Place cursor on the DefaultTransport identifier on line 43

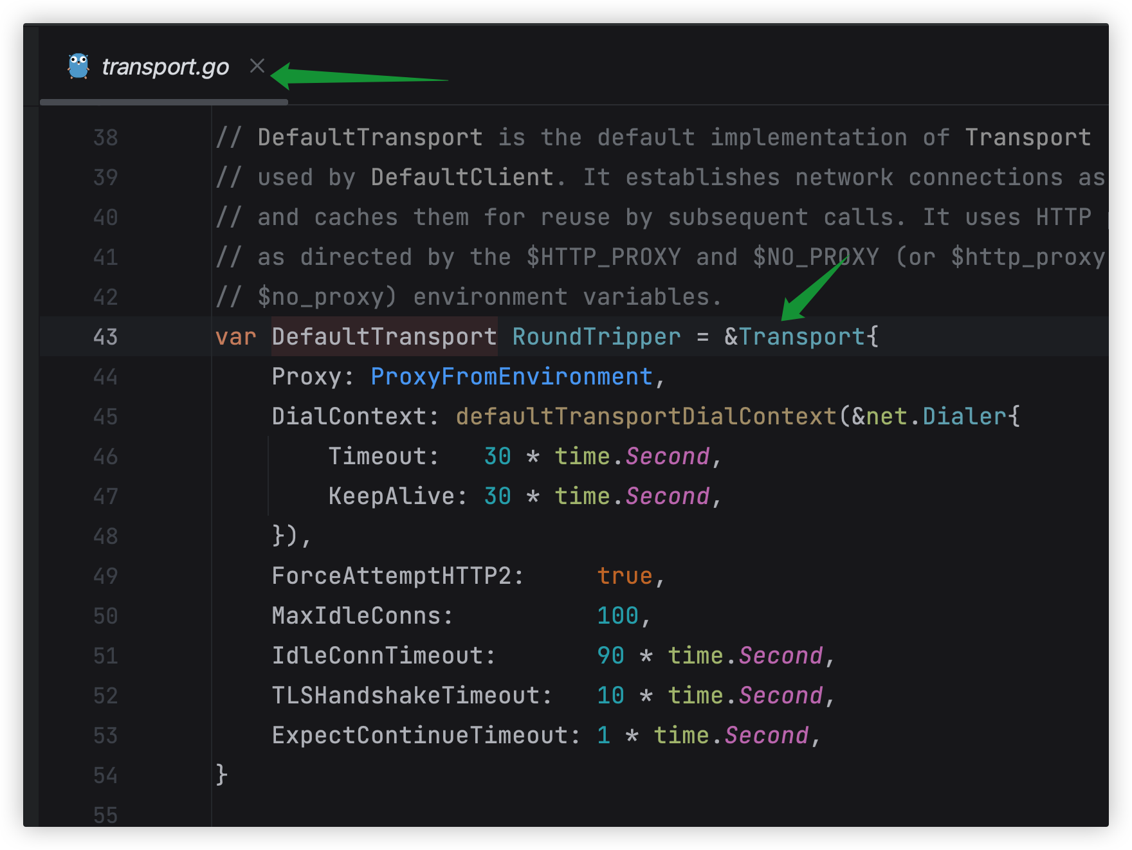(384, 337)
